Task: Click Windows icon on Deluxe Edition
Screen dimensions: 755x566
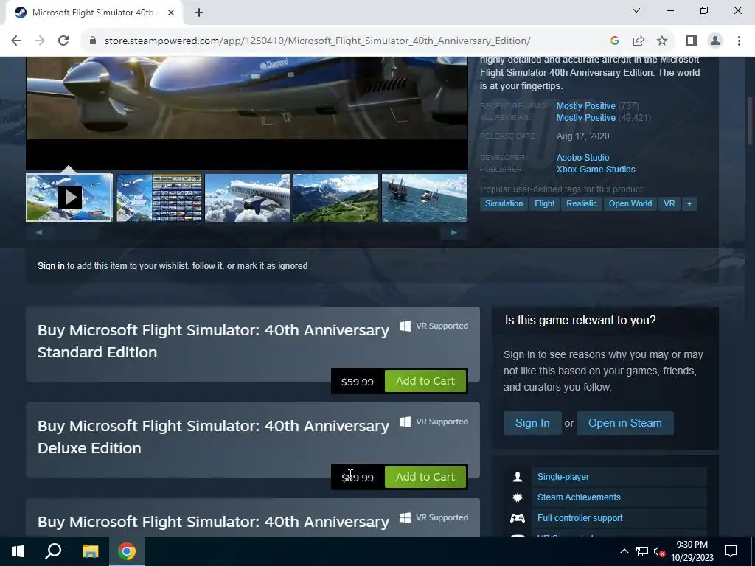Action: 405,422
